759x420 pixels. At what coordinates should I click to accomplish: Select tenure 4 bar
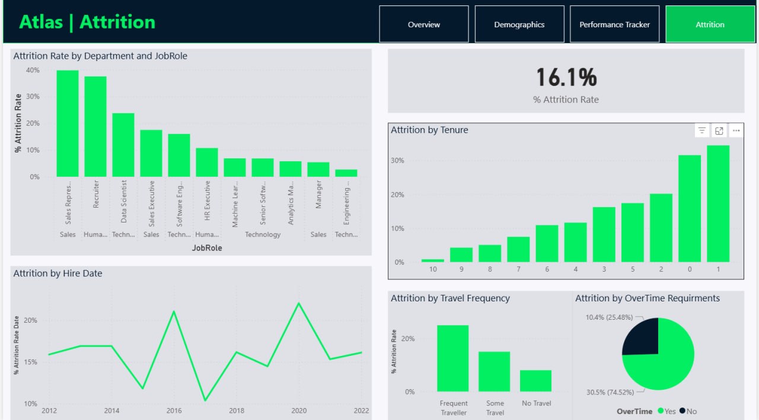click(x=575, y=243)
